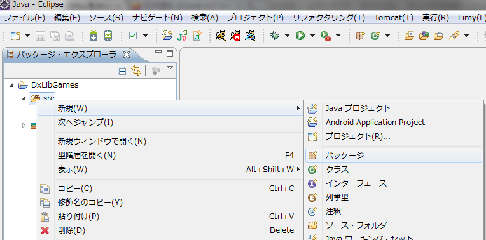Click the green Run button
Image resolution: width=486 pixels, height=240 pixels.
click(x=300, y=36)
